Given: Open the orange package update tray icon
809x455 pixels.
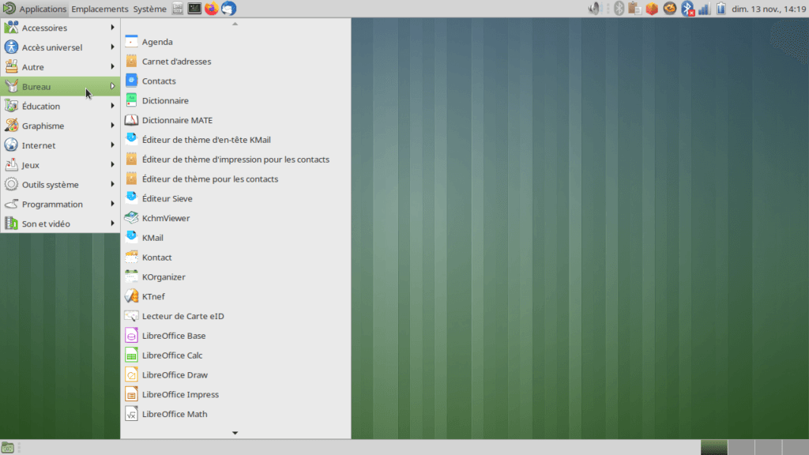Looking at the screenshot, I should [x=652, y=8].
